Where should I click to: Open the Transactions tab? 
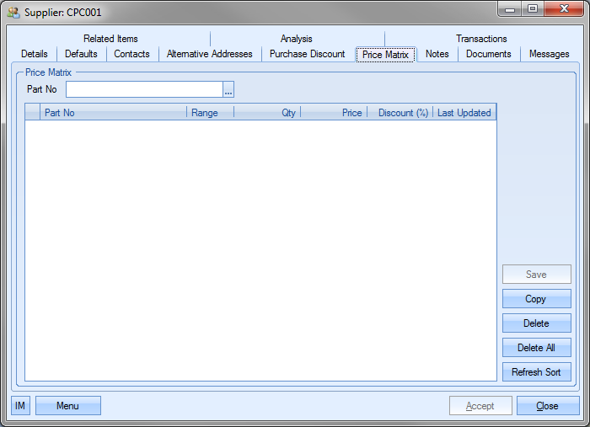coord(481,39)
